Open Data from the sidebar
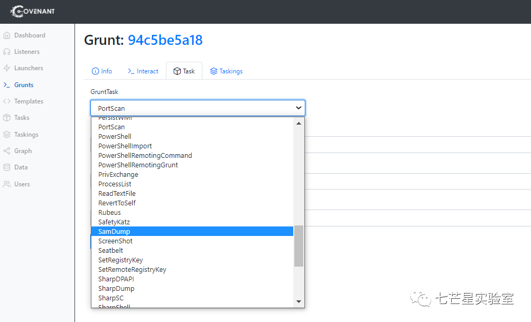This screenshot has height=322, width=531. click(x=21, y=167)
